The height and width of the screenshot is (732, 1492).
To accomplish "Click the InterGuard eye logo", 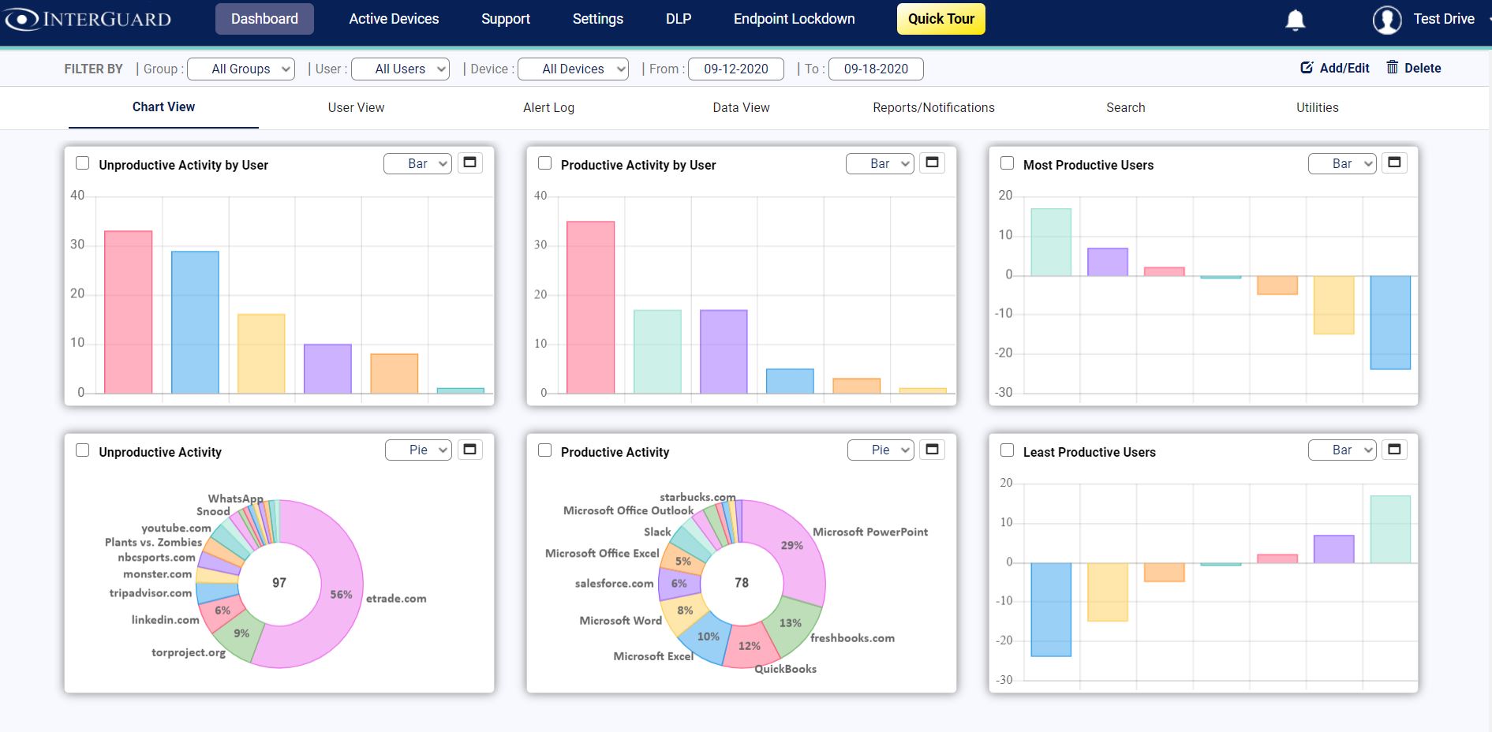I will pos(22,19).
